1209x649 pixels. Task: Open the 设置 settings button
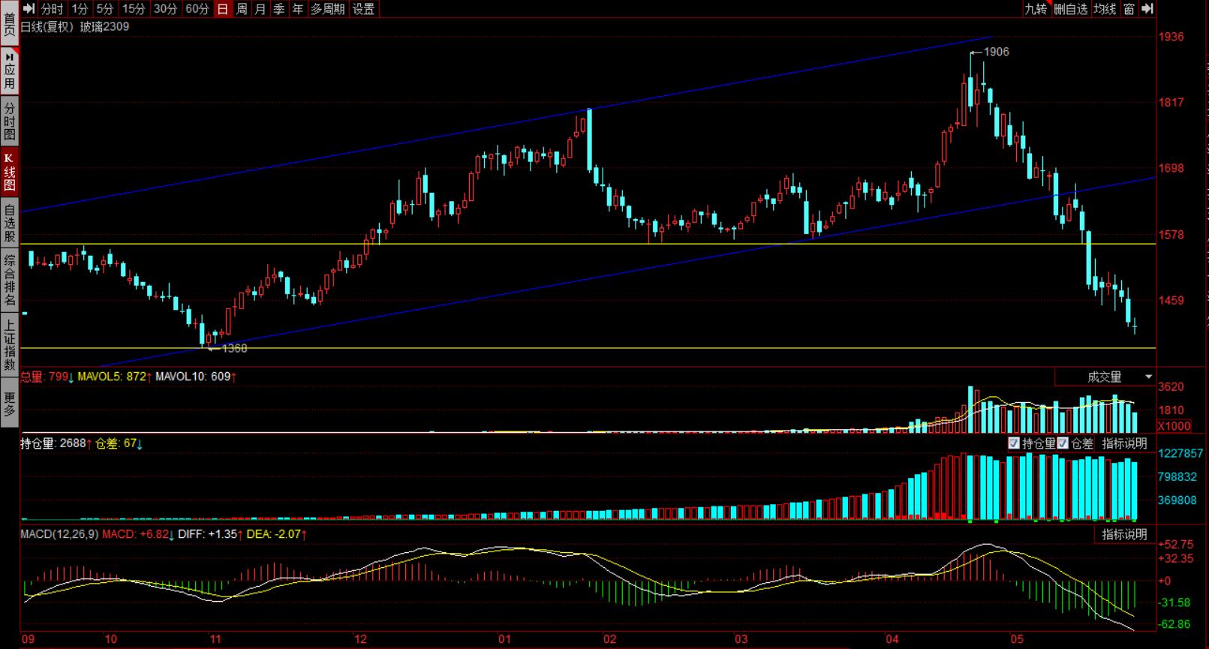[364, 9]
